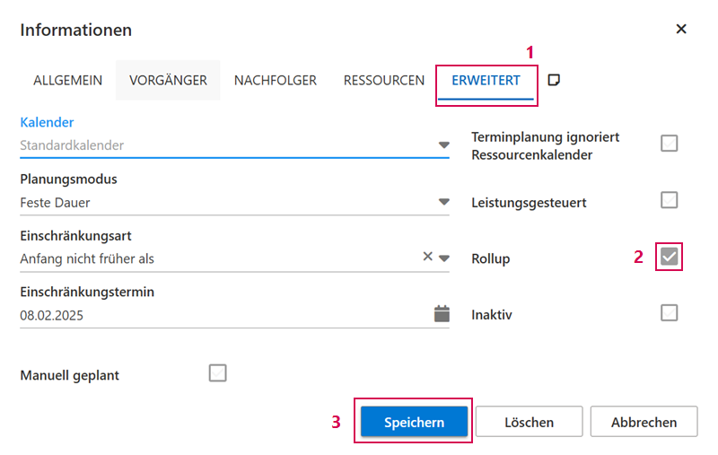Go to the Ressourcen tab
718x455 pixels.
384,80
